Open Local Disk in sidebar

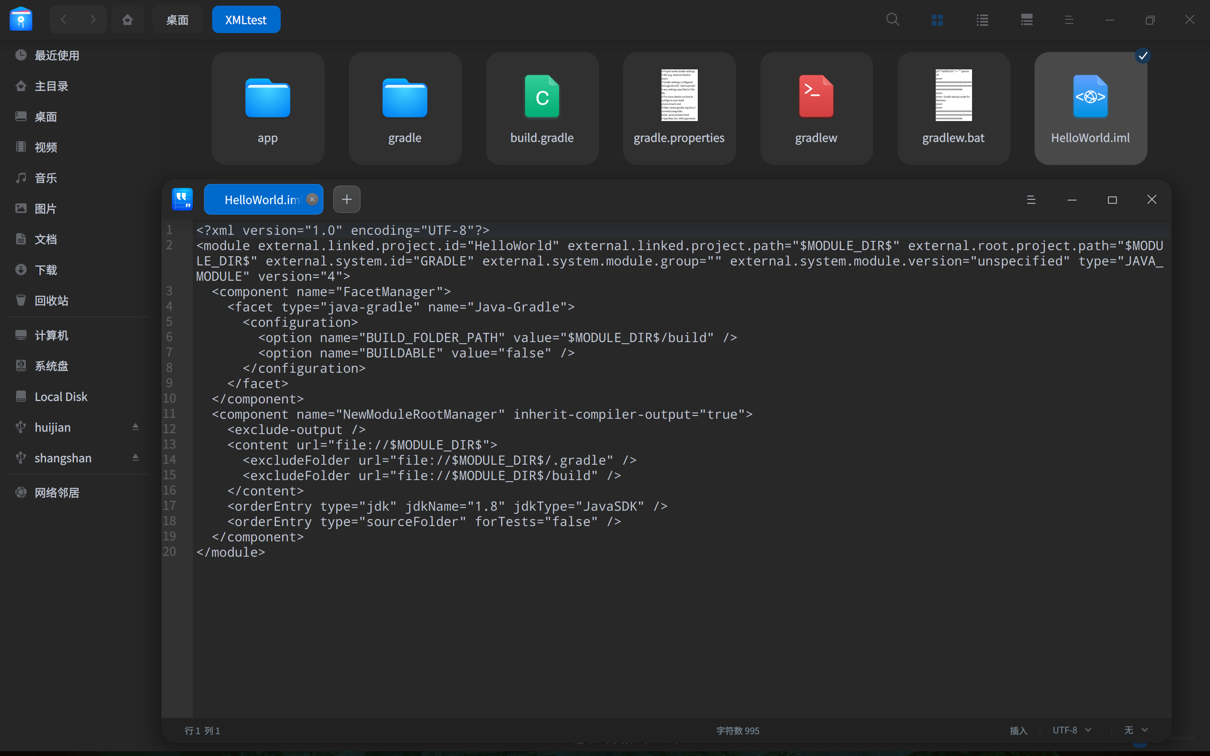point(61,397)
